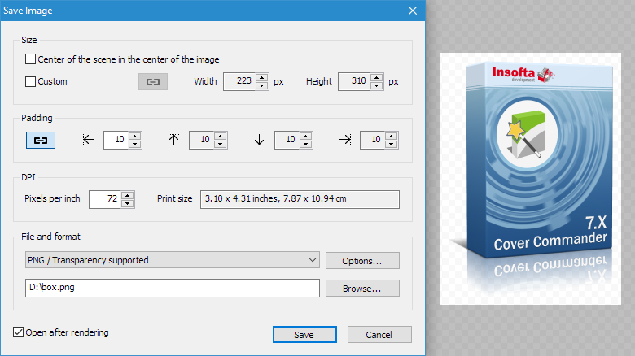Click the Print size text field
Viewport: 635px width, 356px height.
300,199
